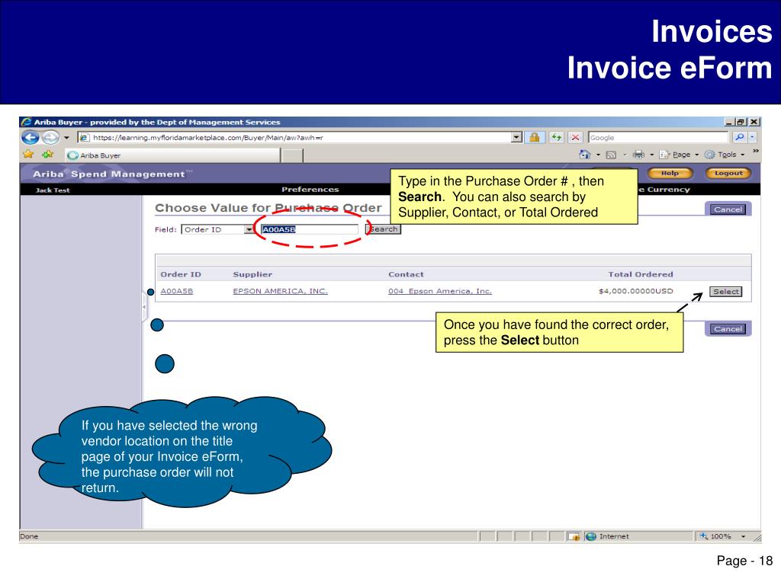Click the Logout button
Image resolution: width=781 pixels, height=585 pixels.
point(728,173)
